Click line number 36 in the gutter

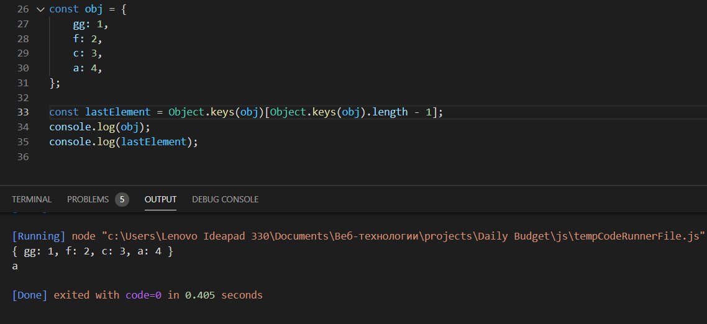coord(23,157)
